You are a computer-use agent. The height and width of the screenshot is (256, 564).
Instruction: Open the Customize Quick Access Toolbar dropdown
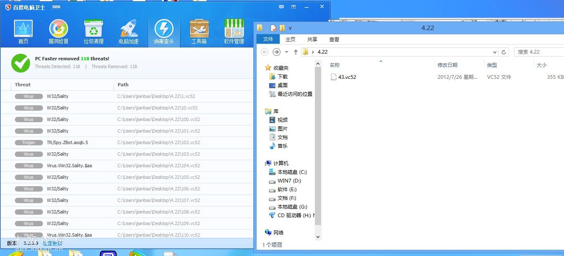(x=290, y=28)
